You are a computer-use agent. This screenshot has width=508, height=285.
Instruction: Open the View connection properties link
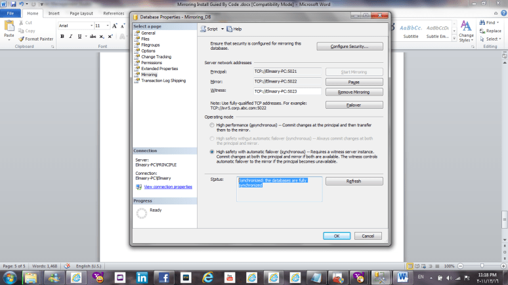coord(167,187)
